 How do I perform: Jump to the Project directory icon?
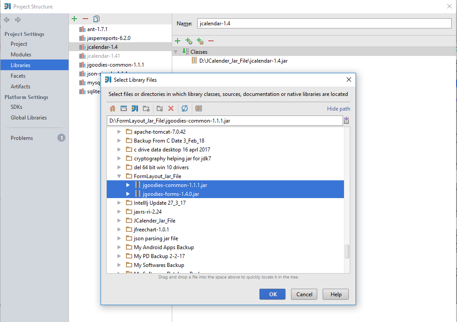click(135, 108)
